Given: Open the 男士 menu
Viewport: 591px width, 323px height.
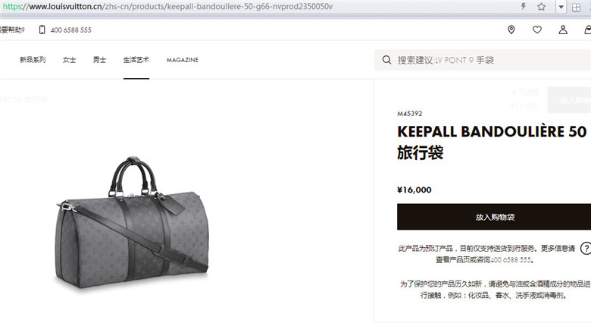Looking at the screenshot, I should 99,60.
